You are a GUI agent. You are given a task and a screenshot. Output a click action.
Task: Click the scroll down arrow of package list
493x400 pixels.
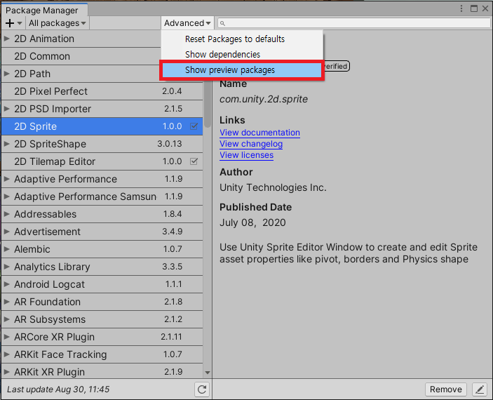pyautogui.click(x=207, y=373)
